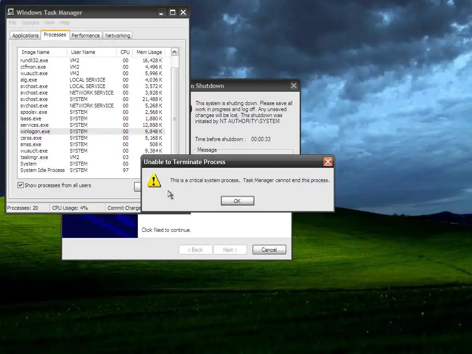Click the process list scroll-up arrow
The image size is (472, 354).
(x=174, y=52)
